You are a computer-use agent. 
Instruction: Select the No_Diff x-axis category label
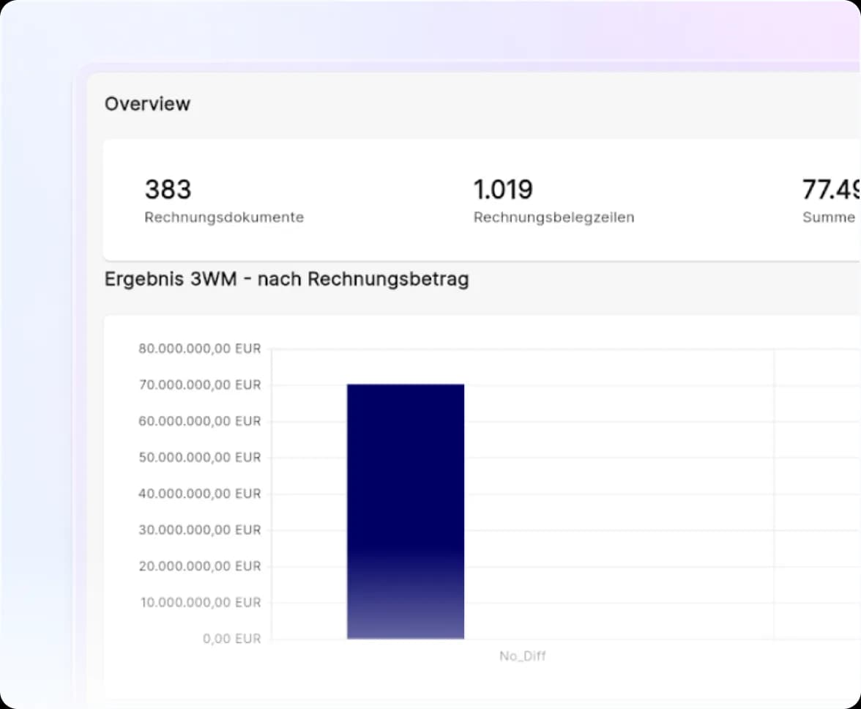pos(523,656)
